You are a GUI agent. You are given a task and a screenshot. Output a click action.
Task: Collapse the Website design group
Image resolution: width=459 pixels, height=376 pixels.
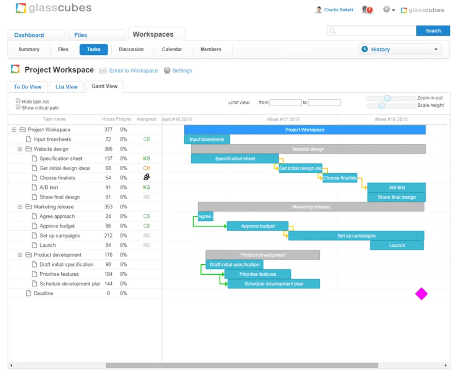click(x=20, y=149)
